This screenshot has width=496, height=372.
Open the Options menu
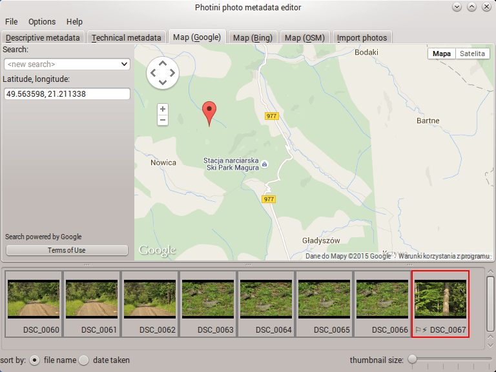tap(42, 21)
